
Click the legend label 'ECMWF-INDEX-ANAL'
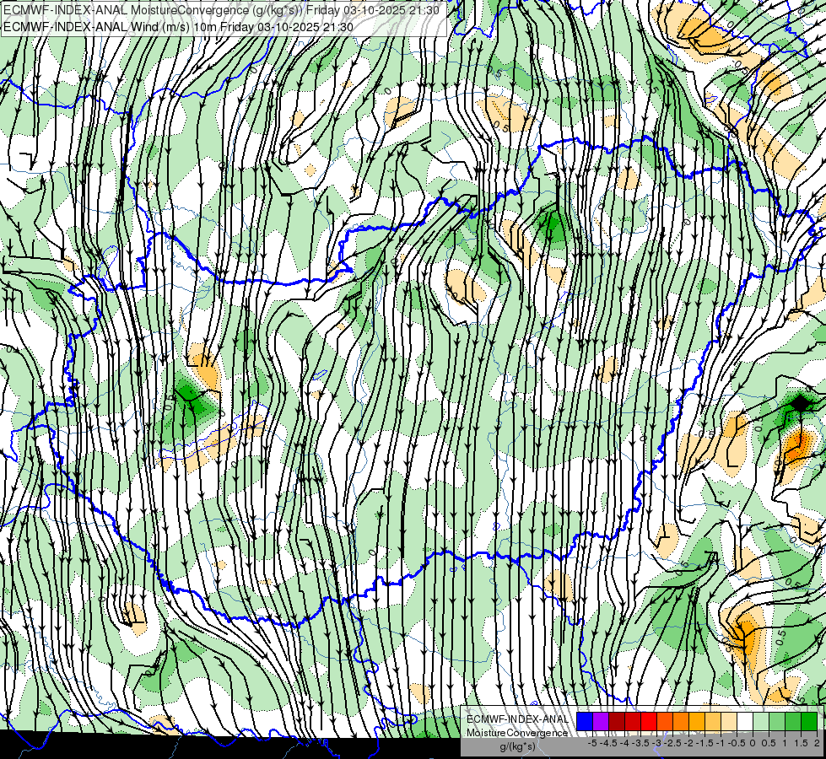(517, 719)
